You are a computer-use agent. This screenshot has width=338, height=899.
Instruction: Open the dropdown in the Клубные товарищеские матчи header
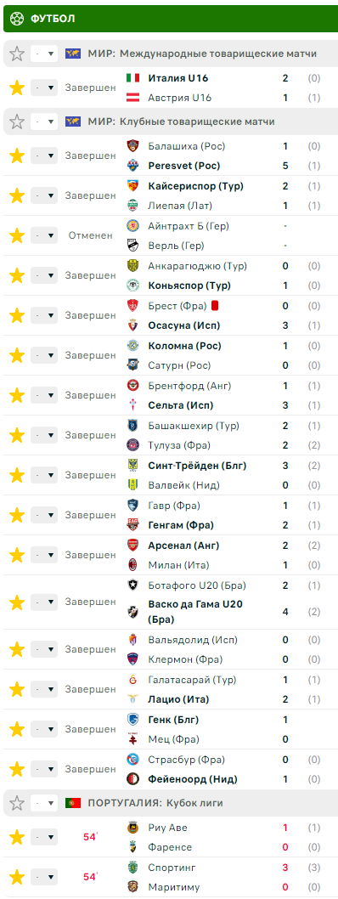point(44,122)
